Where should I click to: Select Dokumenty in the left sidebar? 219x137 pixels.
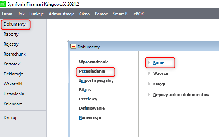[15, 24]
